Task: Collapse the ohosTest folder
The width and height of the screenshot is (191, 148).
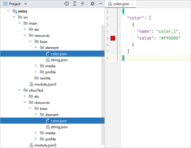Action: (x=19, y=90)
